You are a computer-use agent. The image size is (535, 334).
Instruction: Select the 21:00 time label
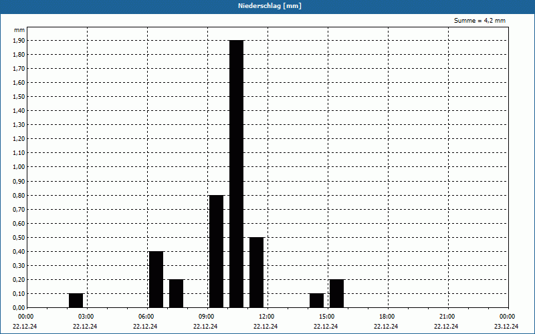pos(447,317)
